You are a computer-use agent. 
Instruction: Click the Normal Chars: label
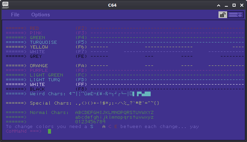[x=49, y=113]
